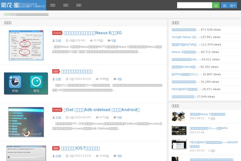241x161 pixels.
Task: Click the green search button
Action: click(216, 5)
